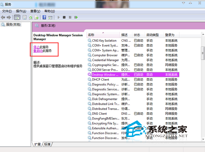Screen dimensions: 205x152
Task: Click the 停止 service link
Action: pyautogui.click(x=37, y=47)
